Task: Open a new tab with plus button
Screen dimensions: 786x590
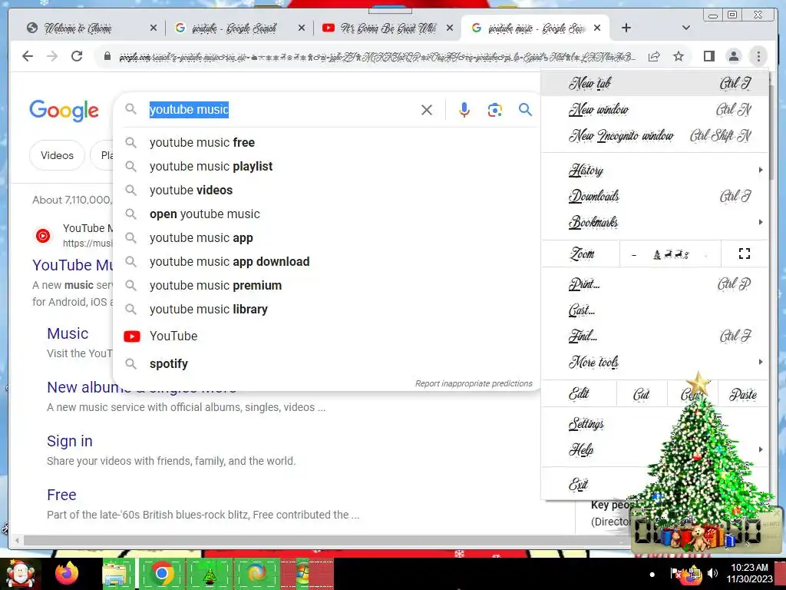Action: tap(626, 28)
